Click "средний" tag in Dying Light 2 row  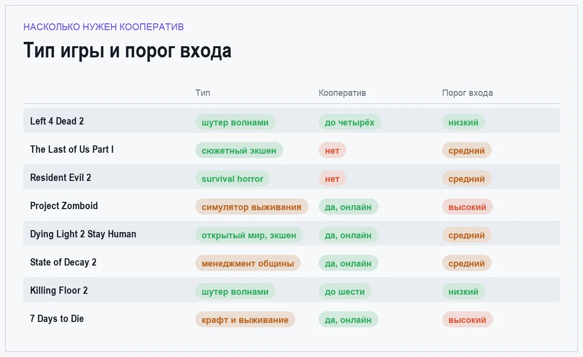467,235
